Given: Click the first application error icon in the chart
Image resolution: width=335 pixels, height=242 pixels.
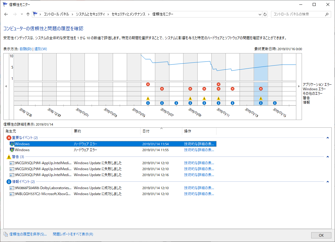Looking at the screenshot, I should [x=148, y=84].
